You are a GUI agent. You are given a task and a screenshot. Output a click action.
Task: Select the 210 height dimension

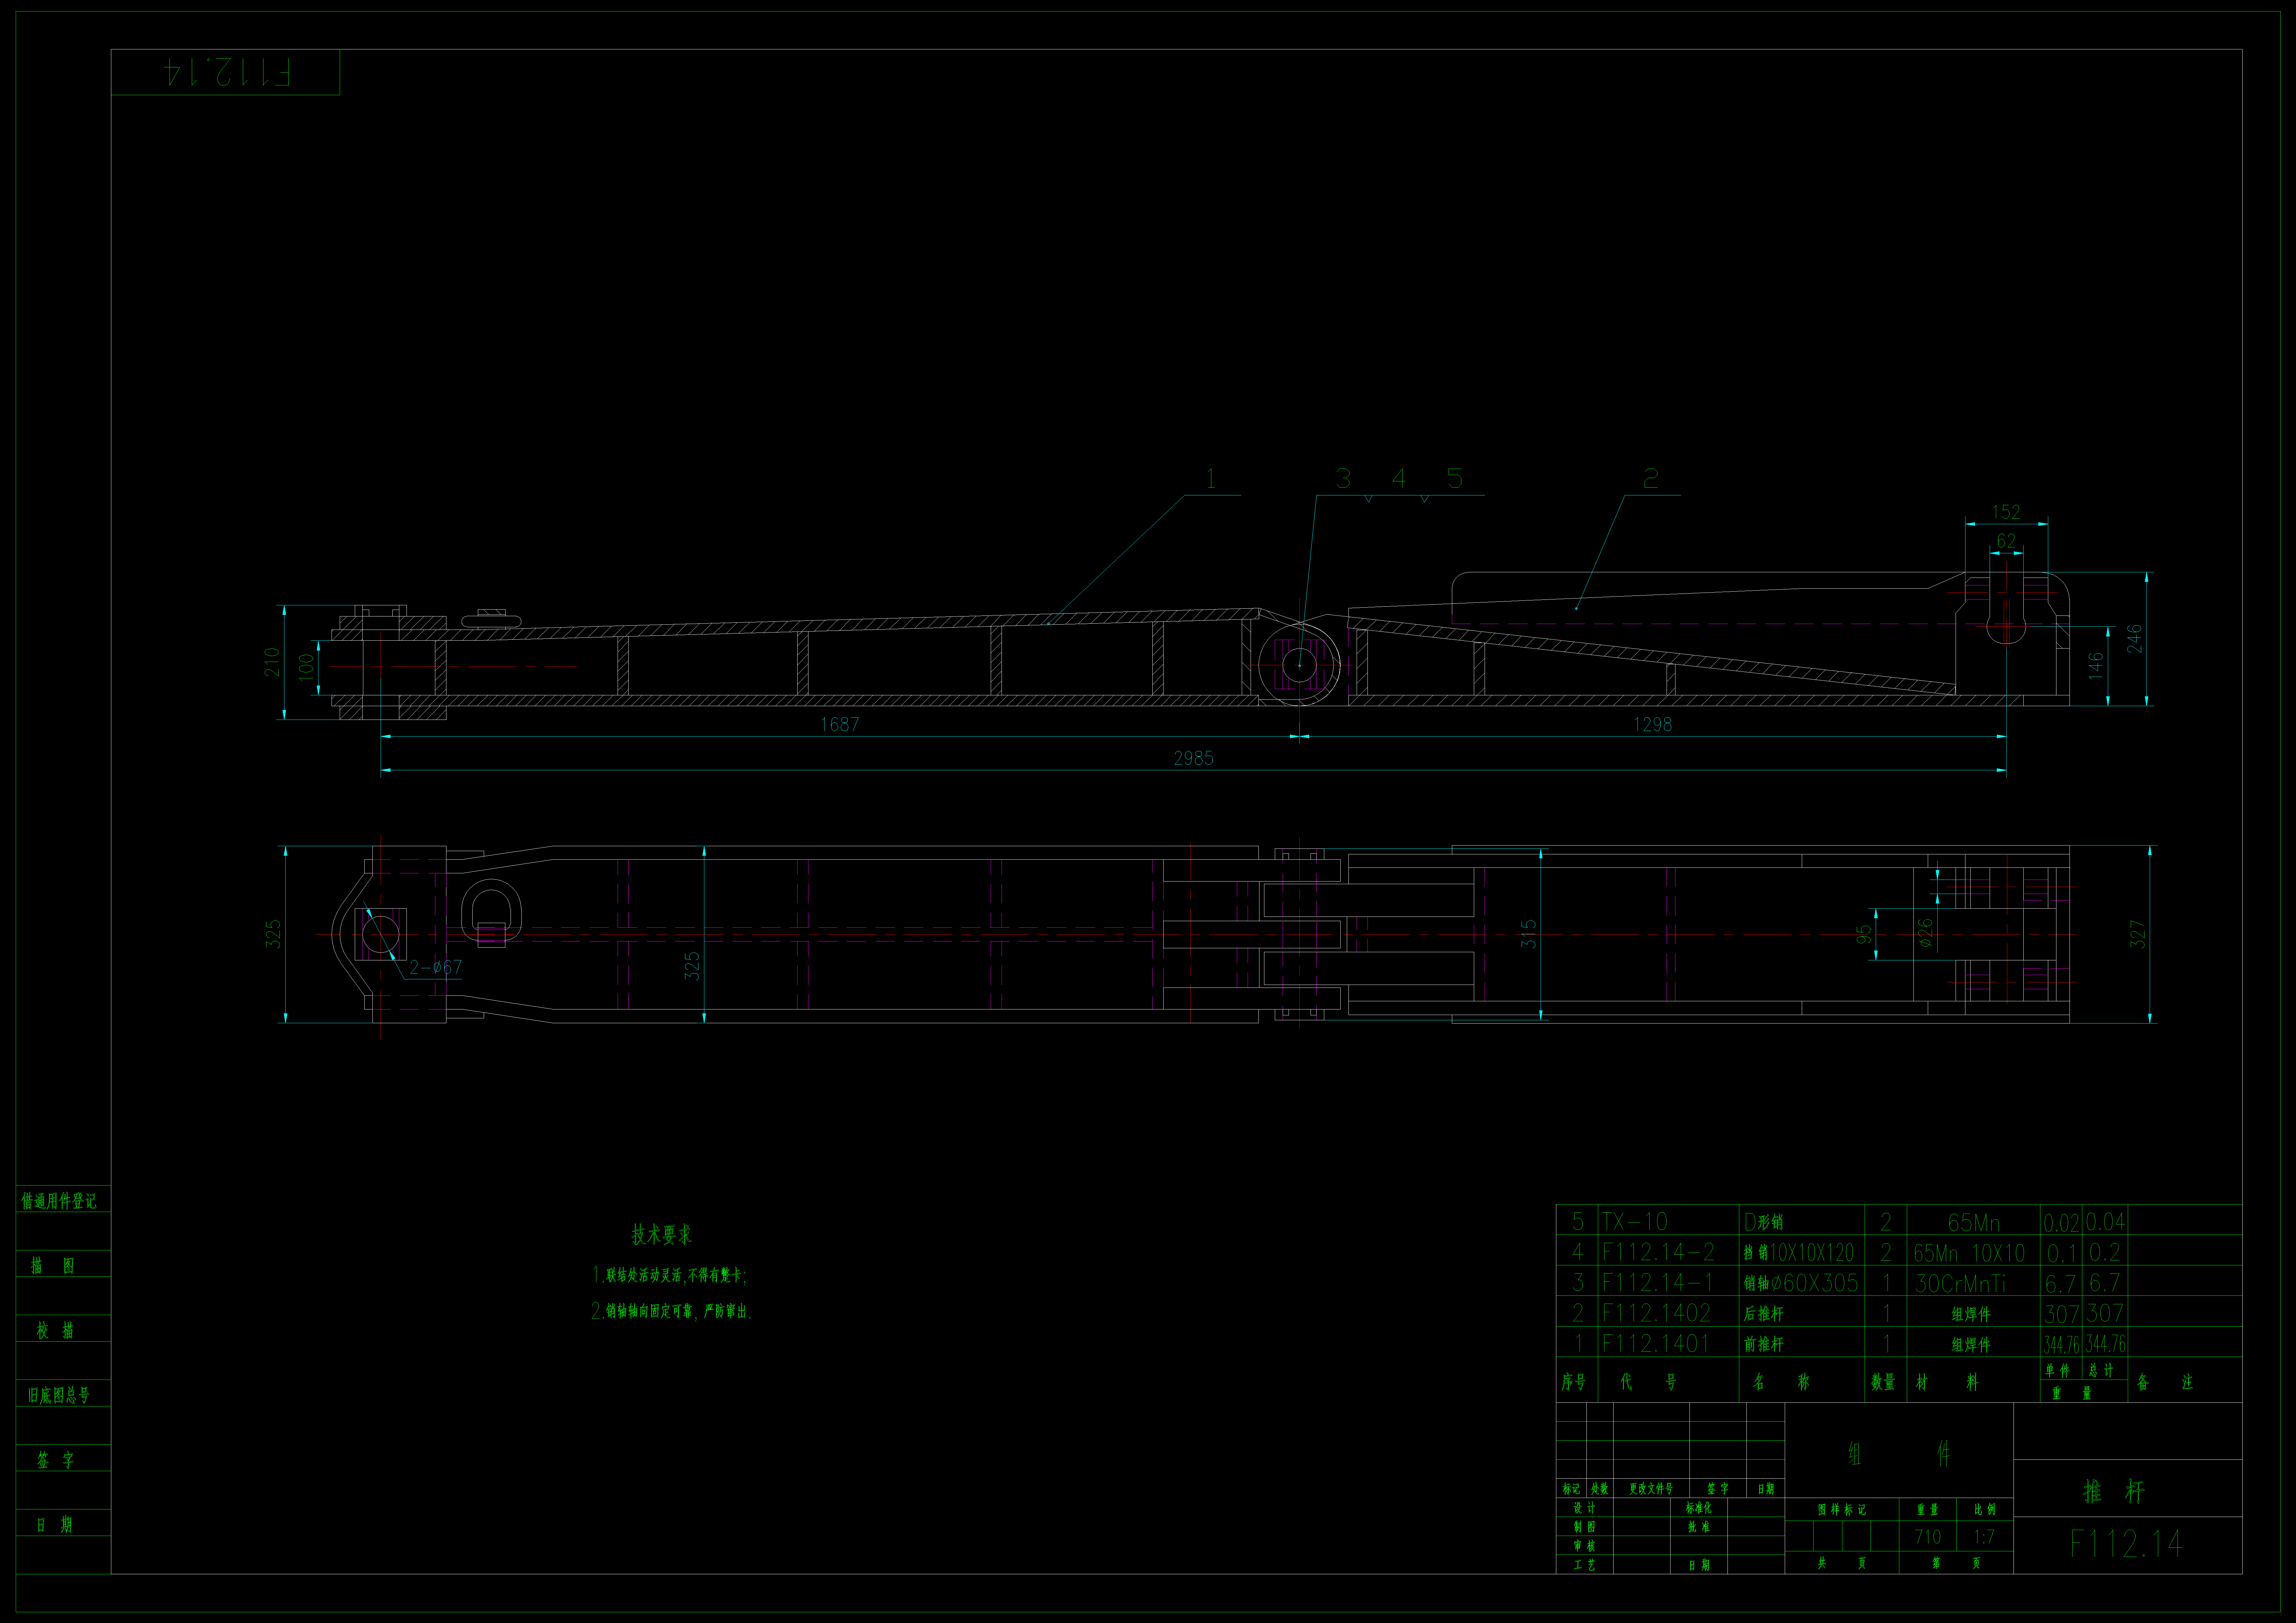(272, 662)
